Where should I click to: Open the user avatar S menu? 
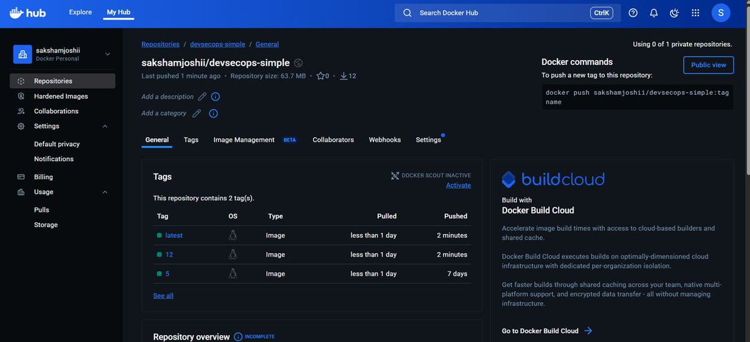pyautogui.click(x=721, y=13)
